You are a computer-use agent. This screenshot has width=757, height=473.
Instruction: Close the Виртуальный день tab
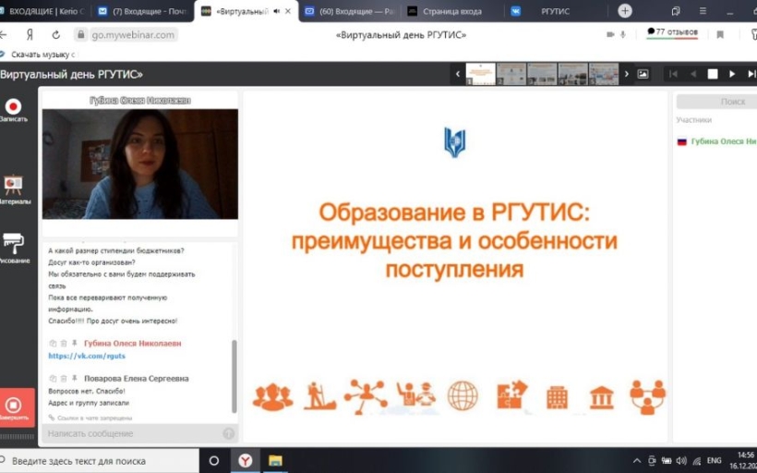pos(288,11)
